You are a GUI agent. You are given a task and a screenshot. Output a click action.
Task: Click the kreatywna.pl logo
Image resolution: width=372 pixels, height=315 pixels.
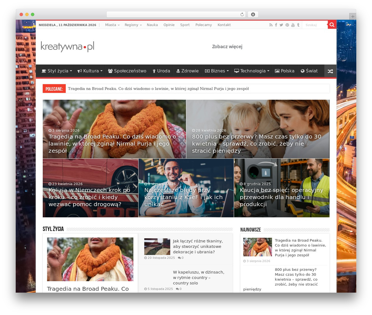[x=67, y=46]
